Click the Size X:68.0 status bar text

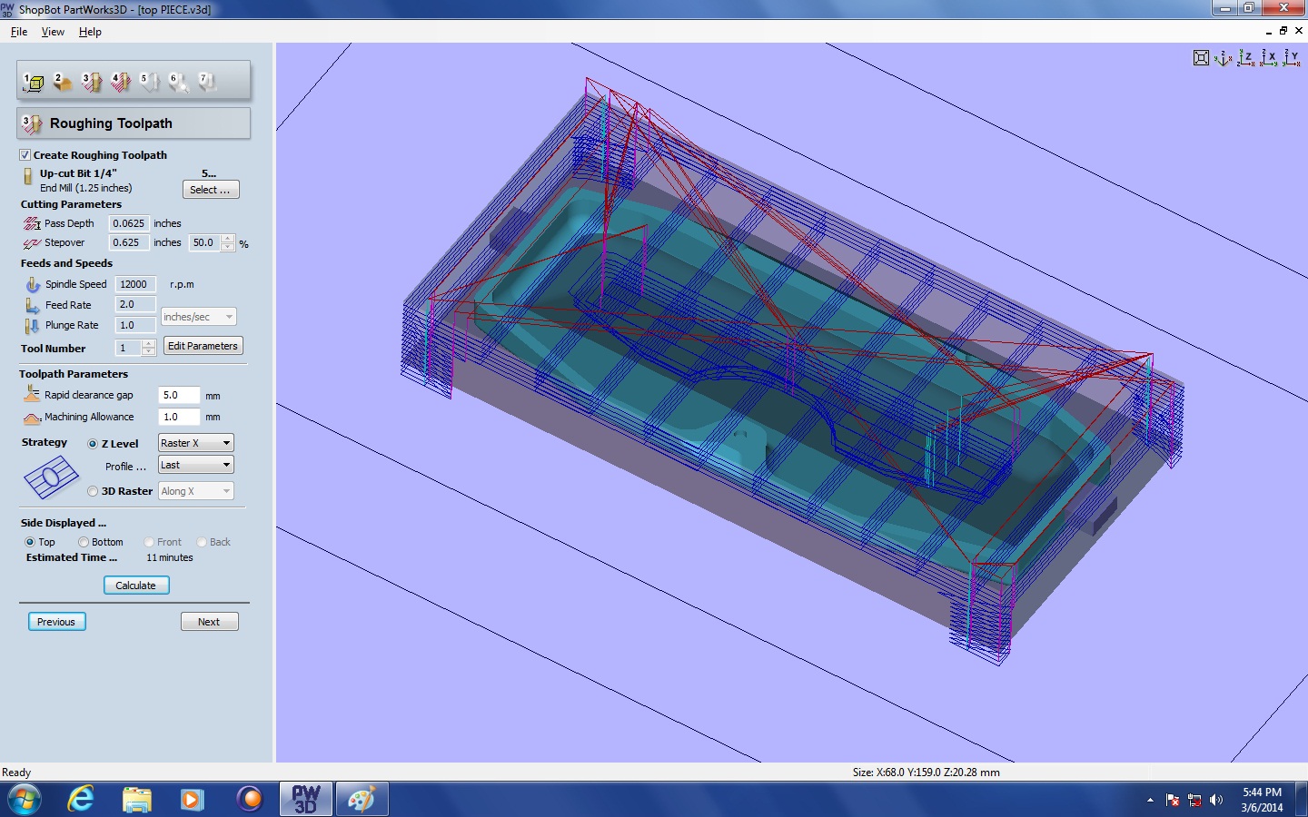point(926,773)
